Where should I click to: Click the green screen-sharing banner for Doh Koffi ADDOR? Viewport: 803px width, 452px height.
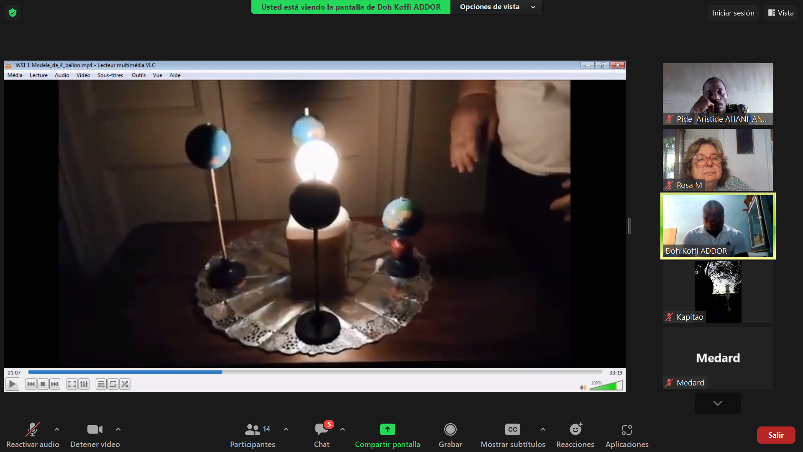tap(351, 7)
